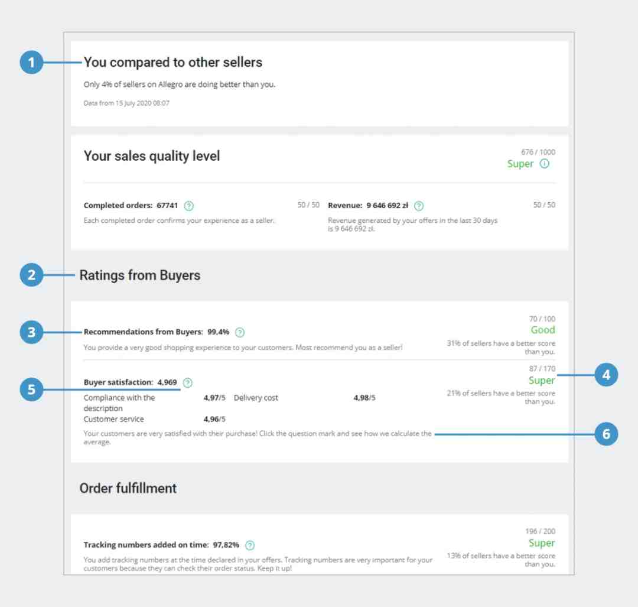Click the Ratings from Buyers heading

[x=140, y=275]
